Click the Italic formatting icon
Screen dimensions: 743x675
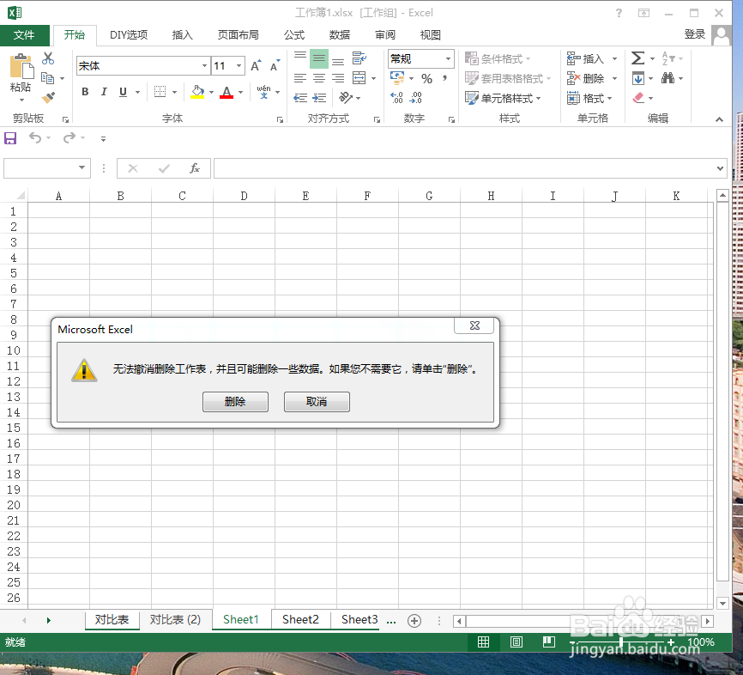pos(103,91)
